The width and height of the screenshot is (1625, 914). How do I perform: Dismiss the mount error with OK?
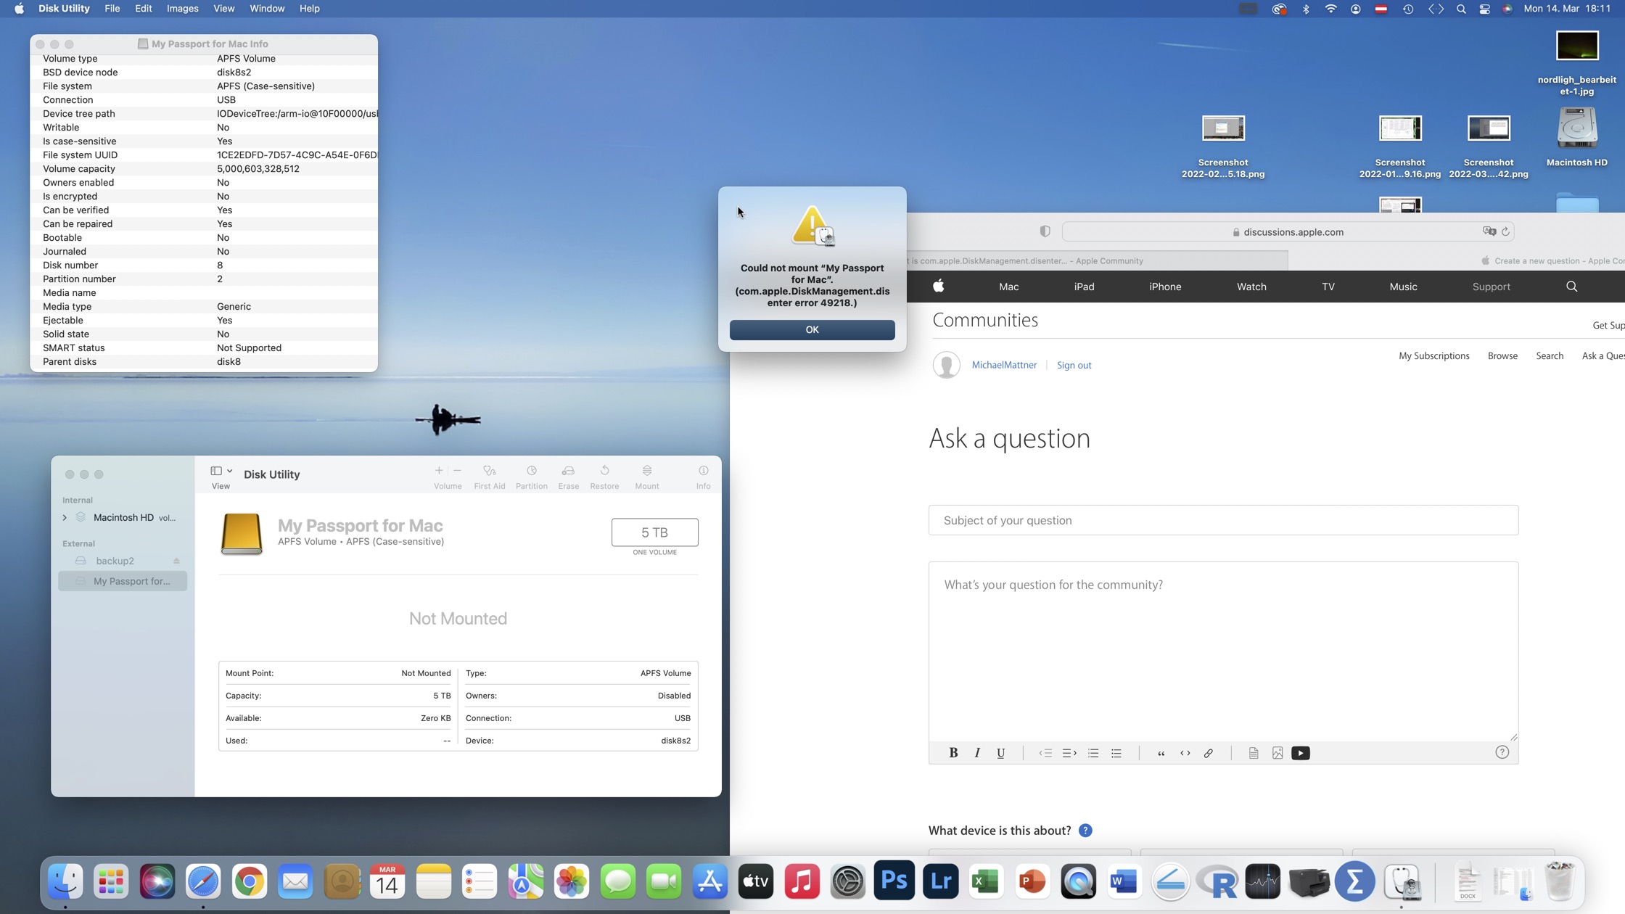(x=812, y=329)
